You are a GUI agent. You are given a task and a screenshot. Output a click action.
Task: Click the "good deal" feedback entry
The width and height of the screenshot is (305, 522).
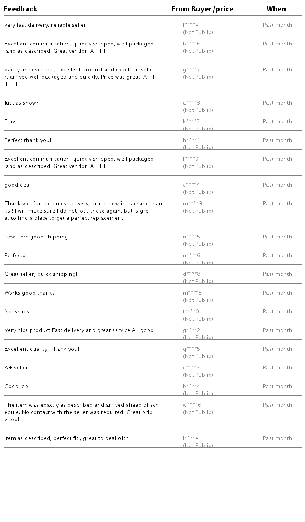[x=18, y=185]
